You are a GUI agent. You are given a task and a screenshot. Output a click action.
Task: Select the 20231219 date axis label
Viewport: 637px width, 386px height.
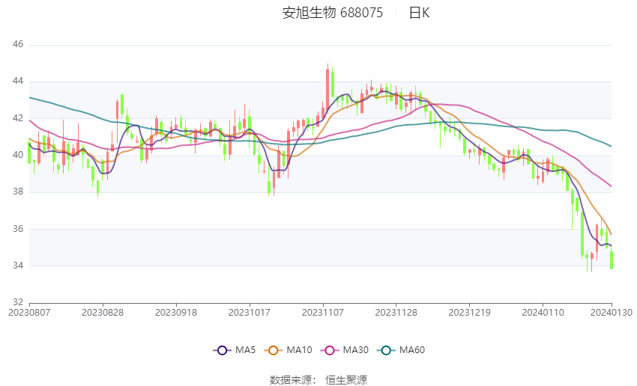(469, 313)
